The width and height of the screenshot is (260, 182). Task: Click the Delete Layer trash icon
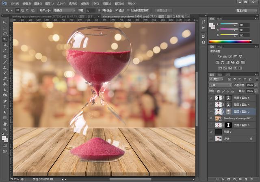251,179
